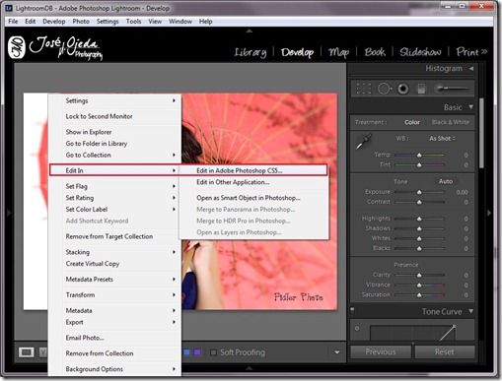
Task: Select Create Virtual Copy
Action: 114,264
